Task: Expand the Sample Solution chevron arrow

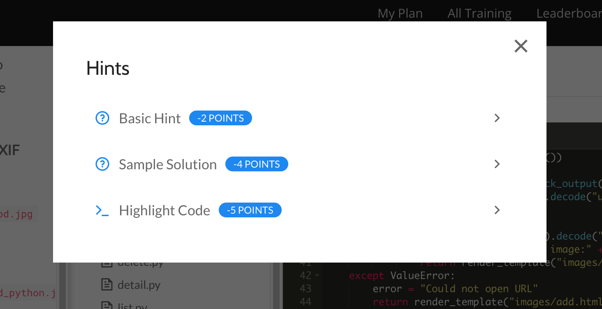Action: 497,164
